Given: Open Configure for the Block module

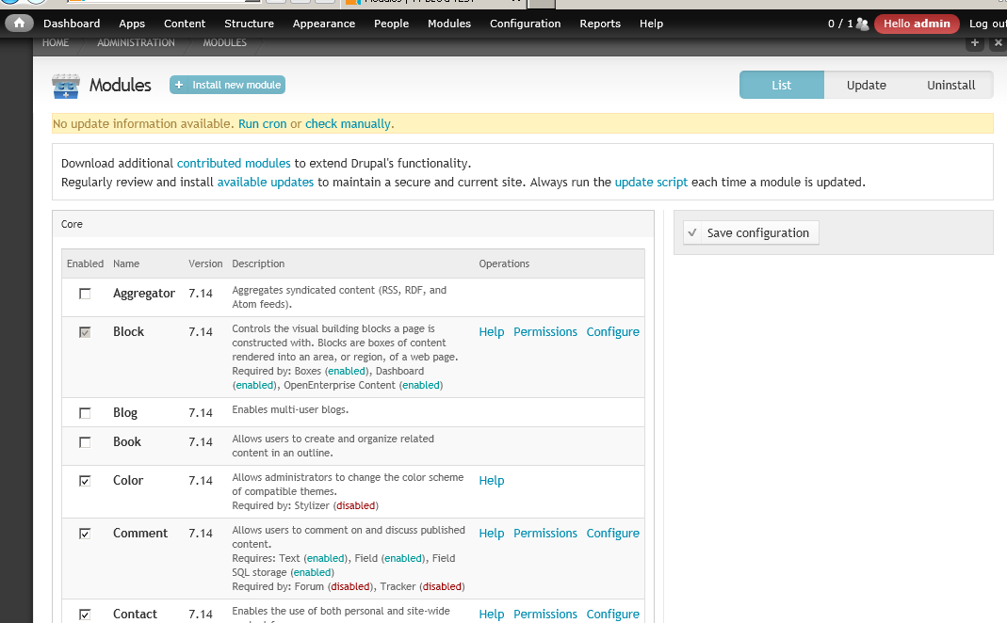Looking at the screenshot, I should pos(612,331).
